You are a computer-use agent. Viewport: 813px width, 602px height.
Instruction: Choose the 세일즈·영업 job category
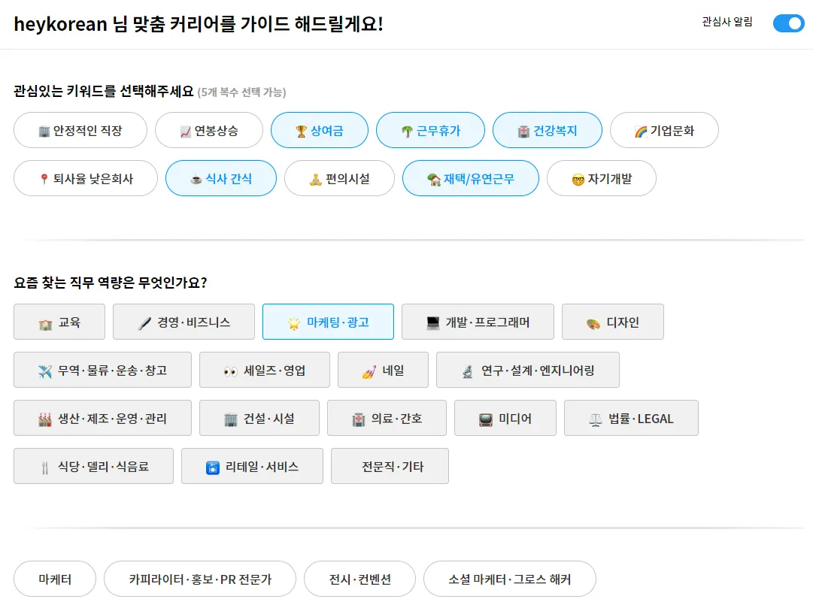tap(265, 371)
